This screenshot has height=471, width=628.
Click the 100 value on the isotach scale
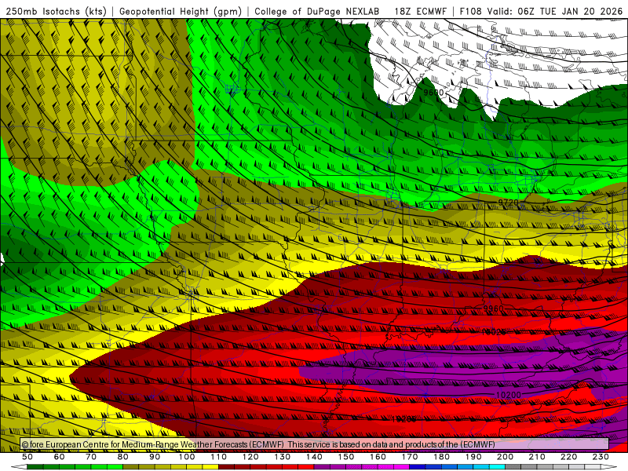coord(187,457)
